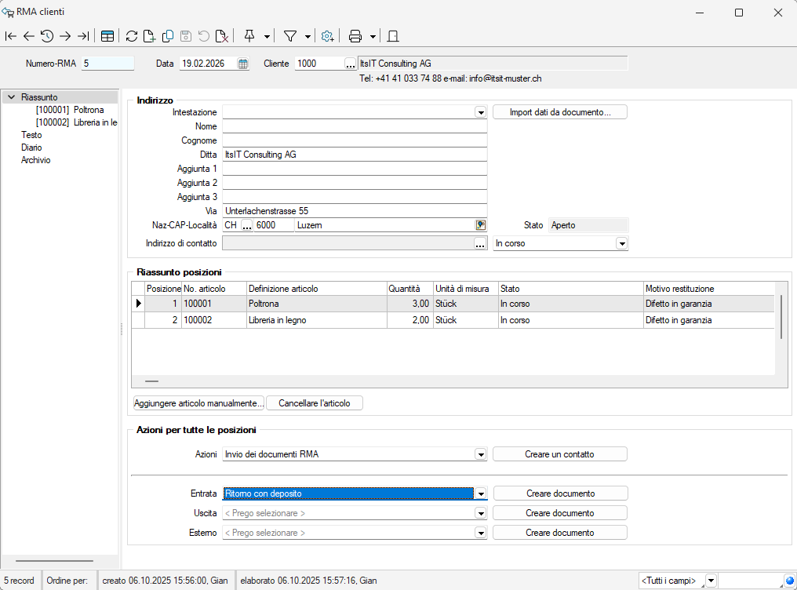The height and width of the screenshot is (590, 797).
Task: Open the Intestazione dropdown
Action: pos(480,113)
